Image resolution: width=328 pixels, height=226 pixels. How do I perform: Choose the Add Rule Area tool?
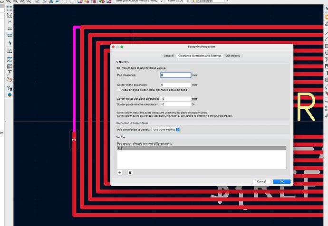(326, 24)
